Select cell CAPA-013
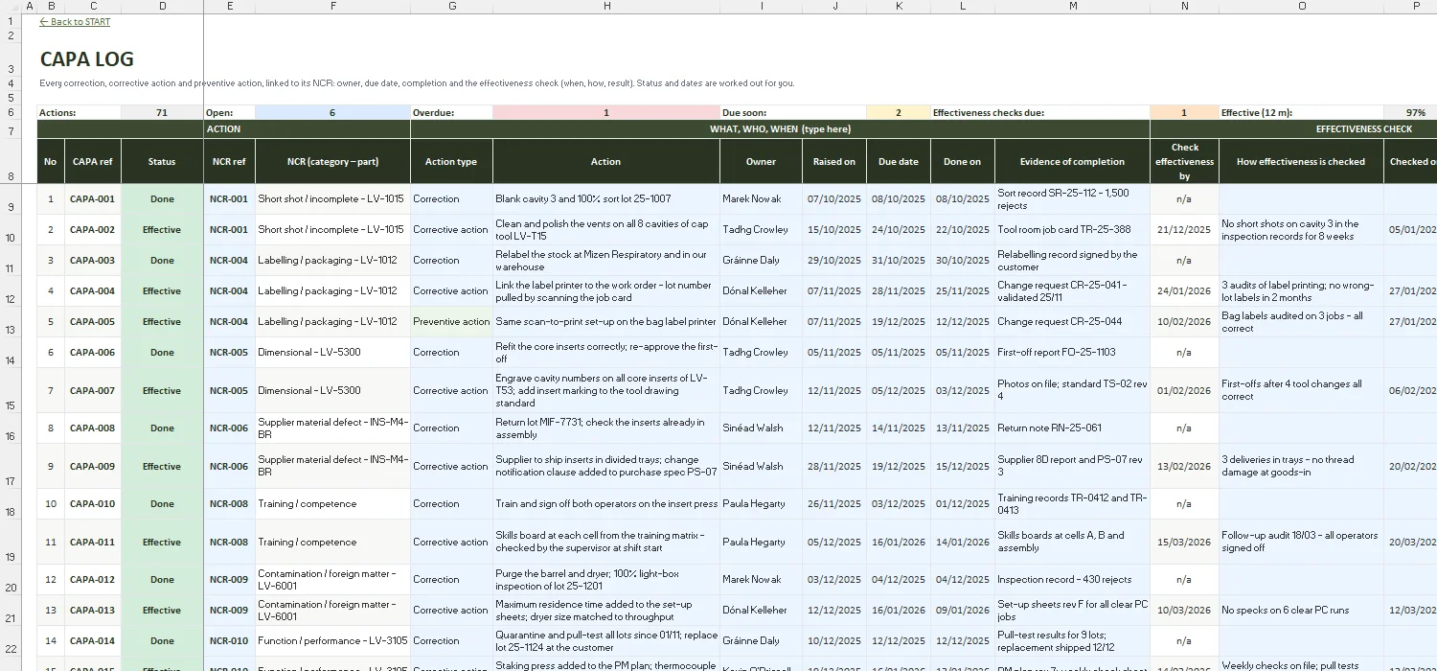1437x671 pixels. coord(93,610)
